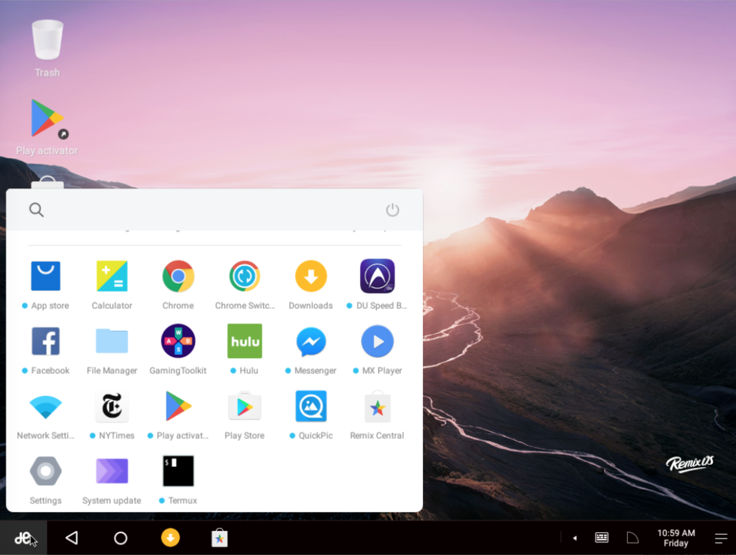Open the search magnifier in the app drawer
The image size is (736, 555).
pyautogui.click(x=36, y=209)
